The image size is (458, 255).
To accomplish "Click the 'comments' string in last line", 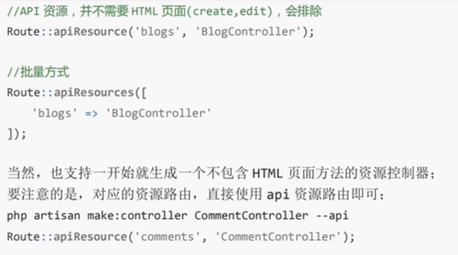I will (167, 236).
